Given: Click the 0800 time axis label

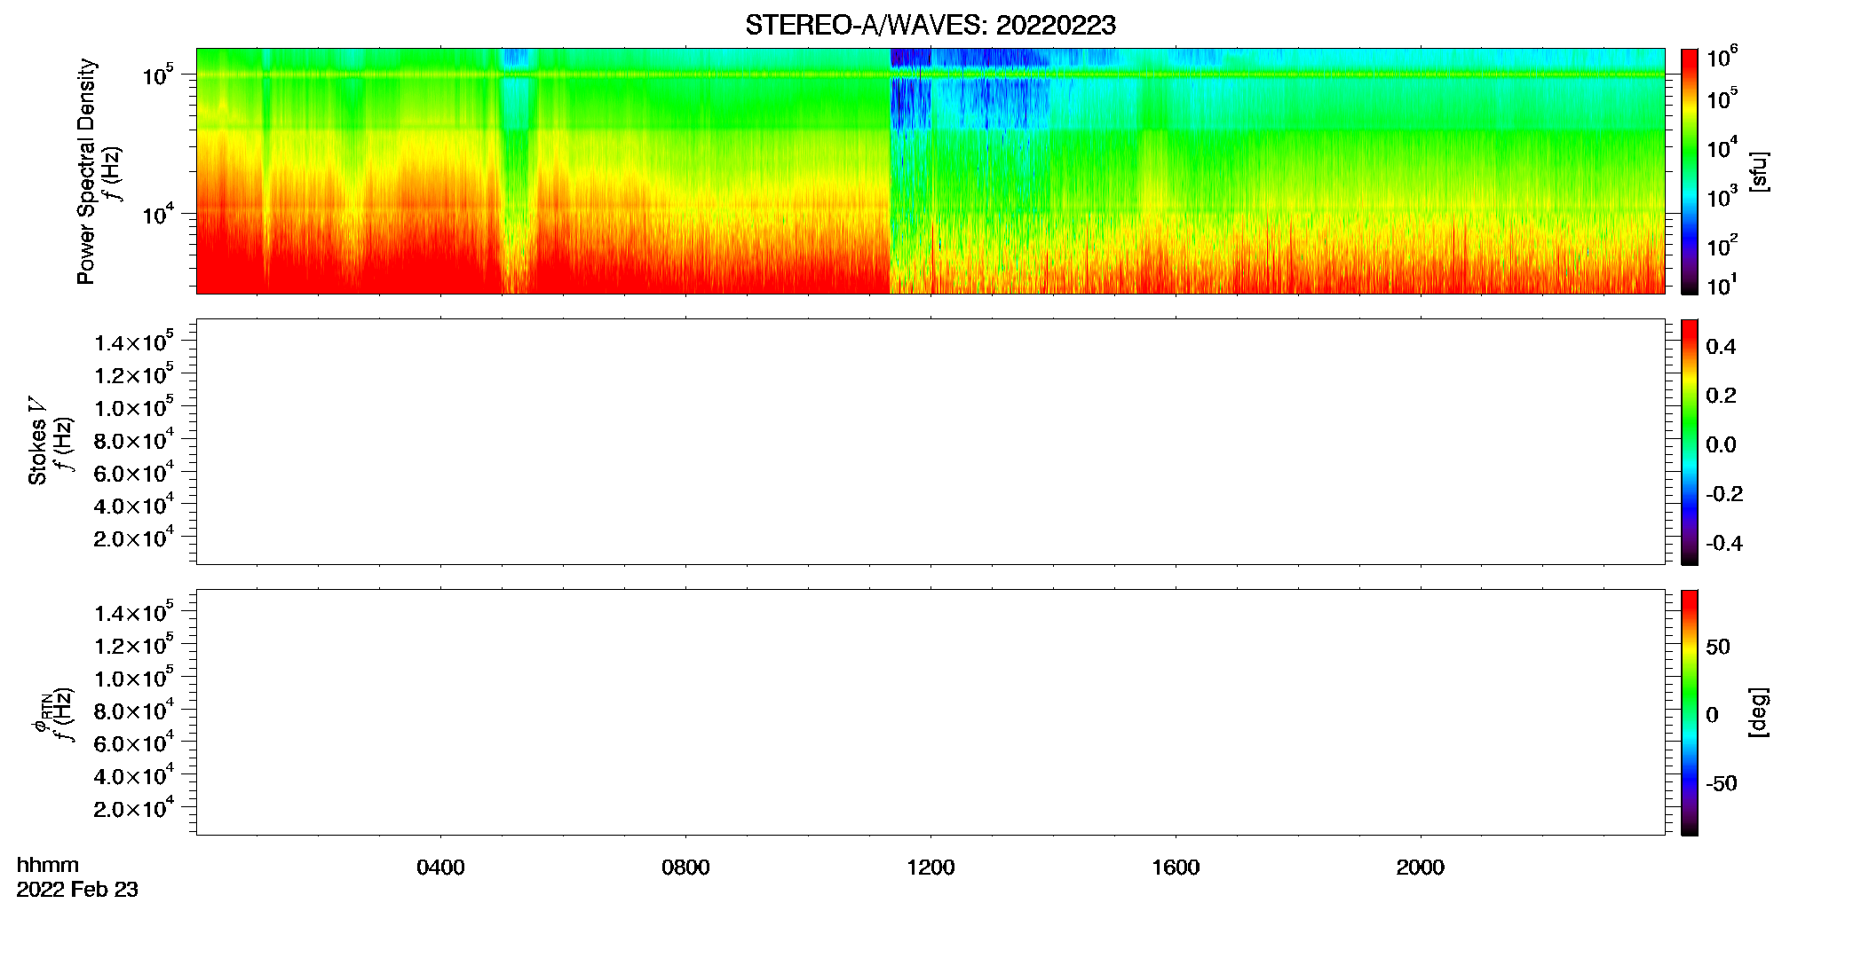Looking at the screenshot, I should (685, 868).
